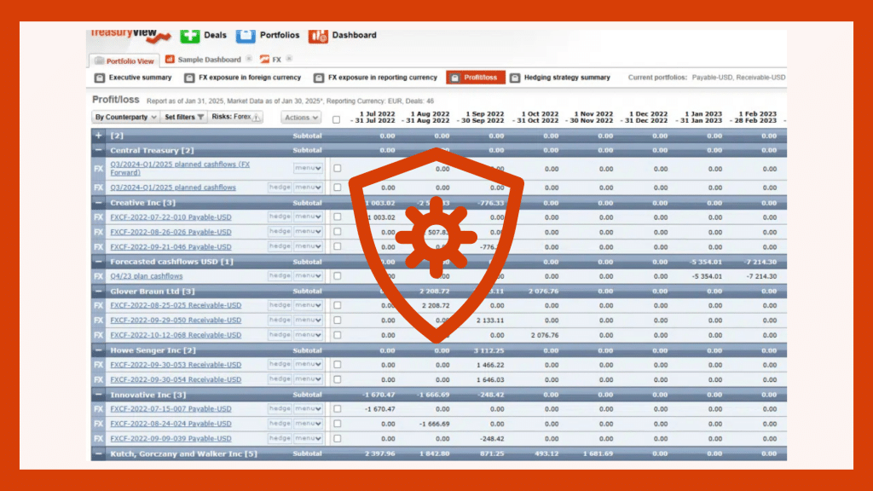Open the Deals section icon
Image resolution: width=873 pixels, height=491 pixels.
189,35
